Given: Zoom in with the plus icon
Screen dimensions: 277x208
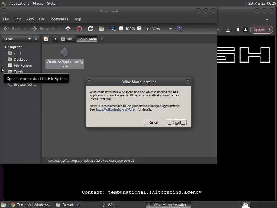Looking at the screenshot, I should tap(139, 28).
